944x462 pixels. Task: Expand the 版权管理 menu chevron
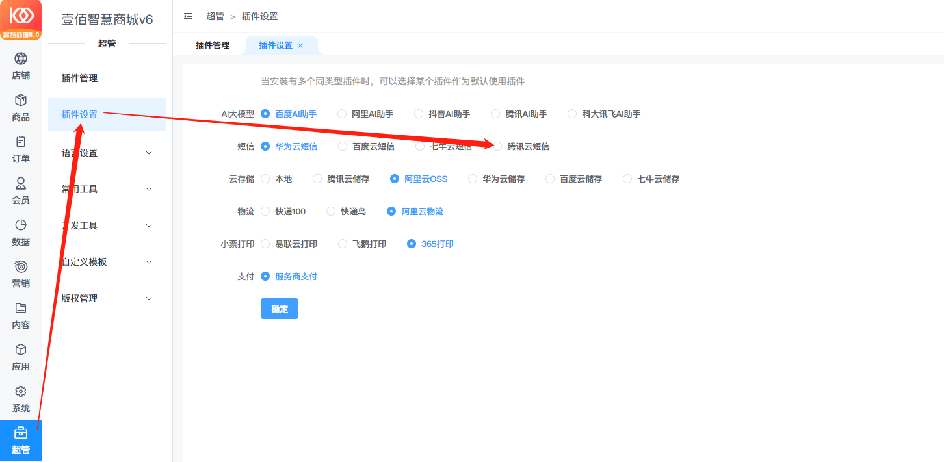[x=149, y=298]
